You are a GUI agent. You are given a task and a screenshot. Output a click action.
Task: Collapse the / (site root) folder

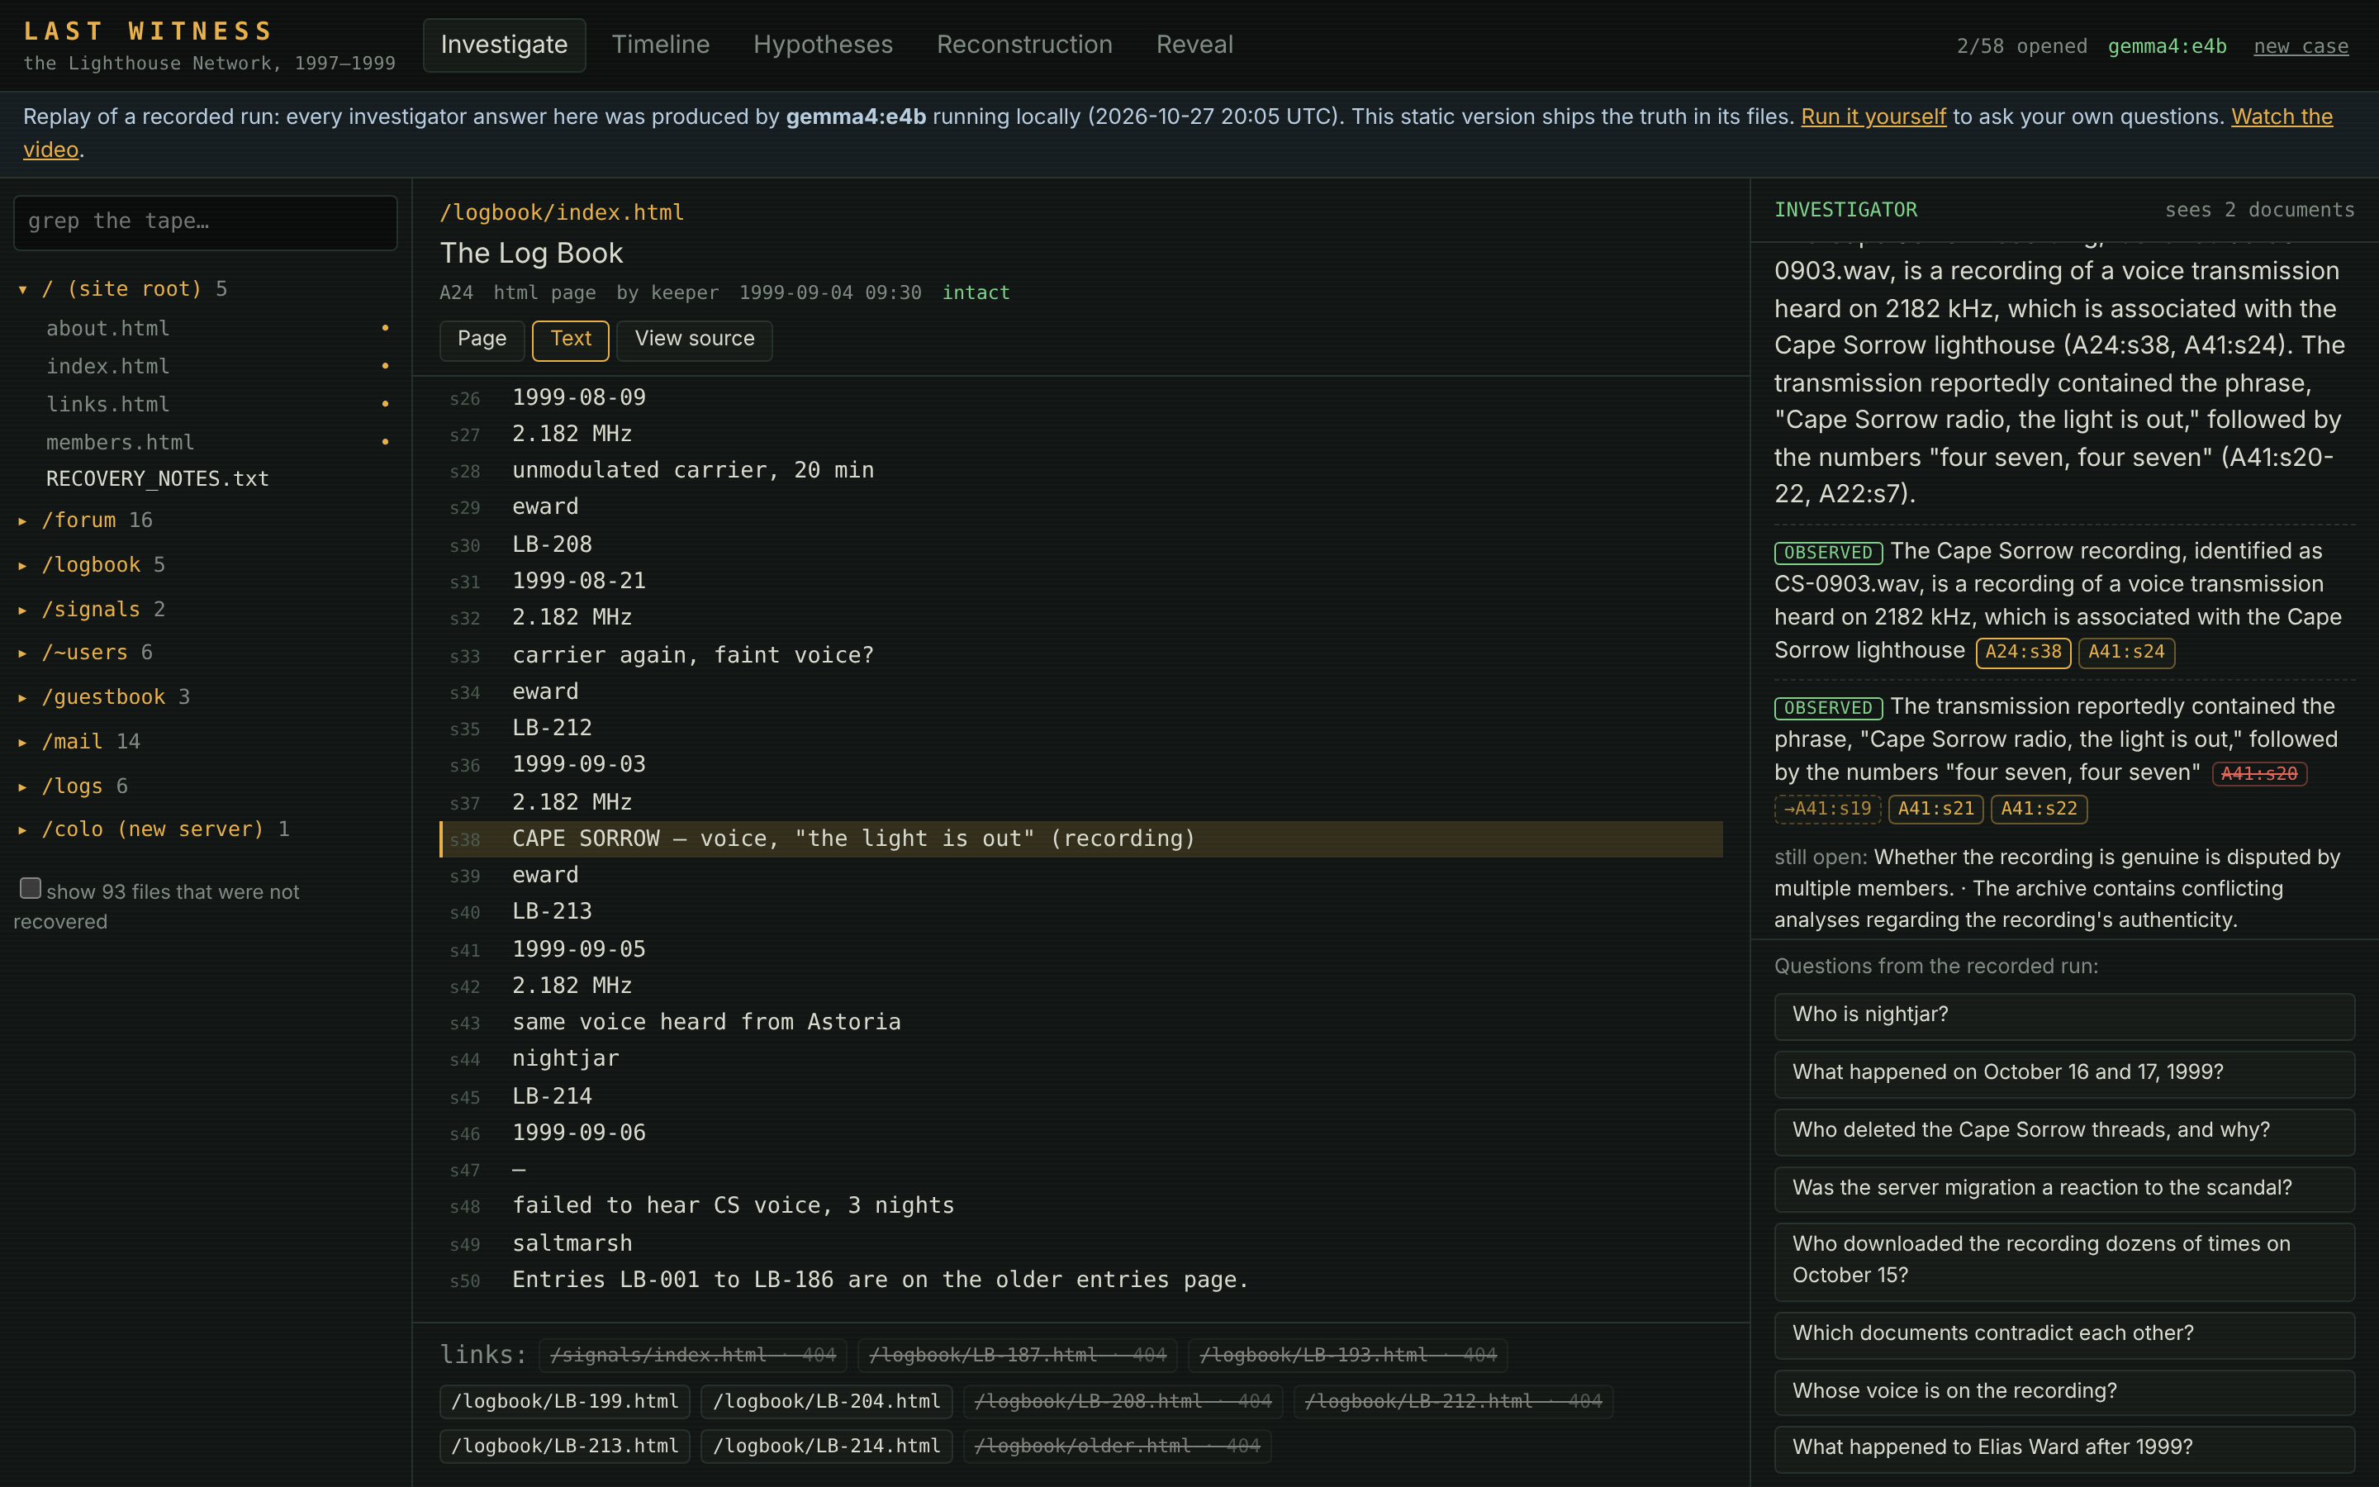pyautogui.click(x=123, y=289)
